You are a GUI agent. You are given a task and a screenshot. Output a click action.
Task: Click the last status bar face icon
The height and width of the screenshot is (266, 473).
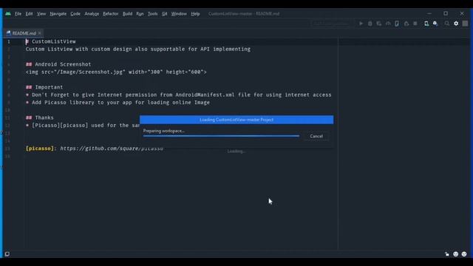click(464, 254)
